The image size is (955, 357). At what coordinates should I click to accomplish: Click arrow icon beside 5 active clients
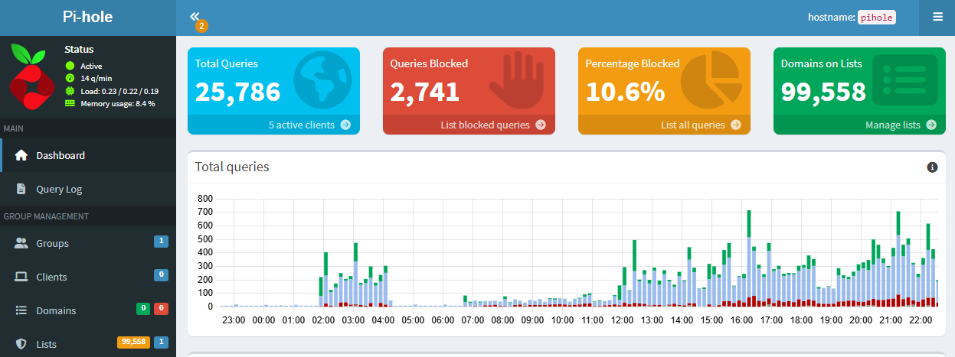click(345, 125)
